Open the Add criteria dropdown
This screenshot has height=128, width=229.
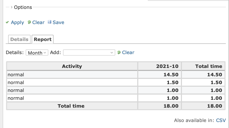89,53
